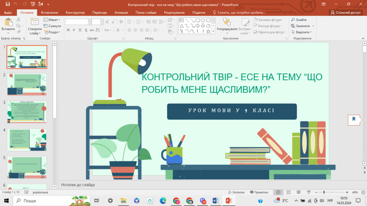Image resolution: width=367 pixels, height=206 pixels.
Task: Start slideshow from beginning icon in title bar
Action: pos(33,4)
